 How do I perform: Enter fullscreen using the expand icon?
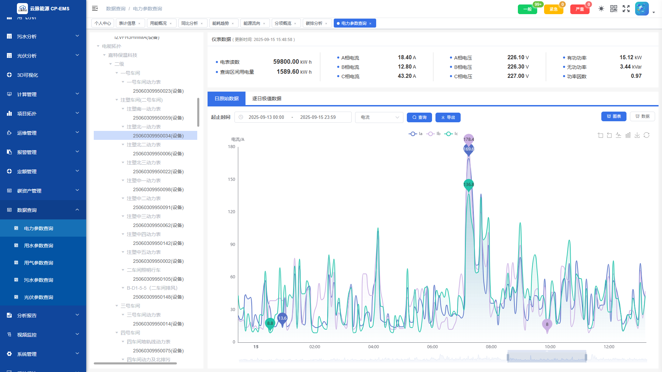[626, 9]
